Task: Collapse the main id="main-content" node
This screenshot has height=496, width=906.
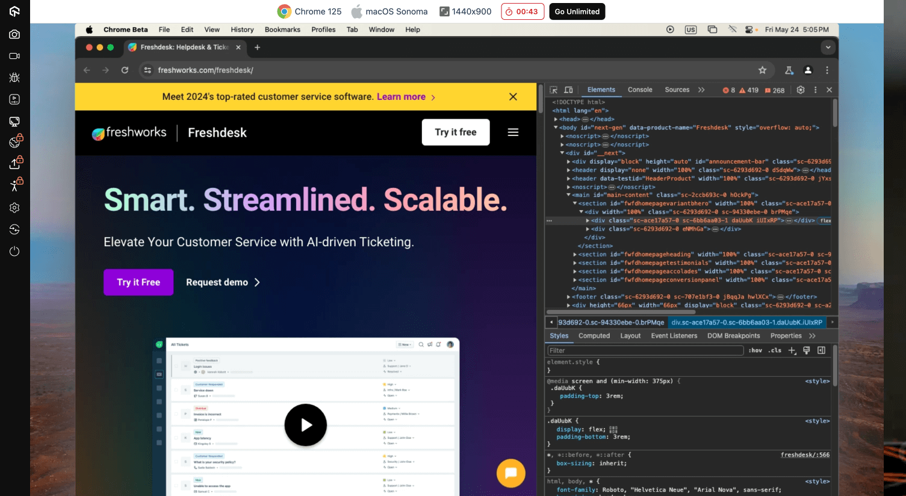Action: pos(568,195)
